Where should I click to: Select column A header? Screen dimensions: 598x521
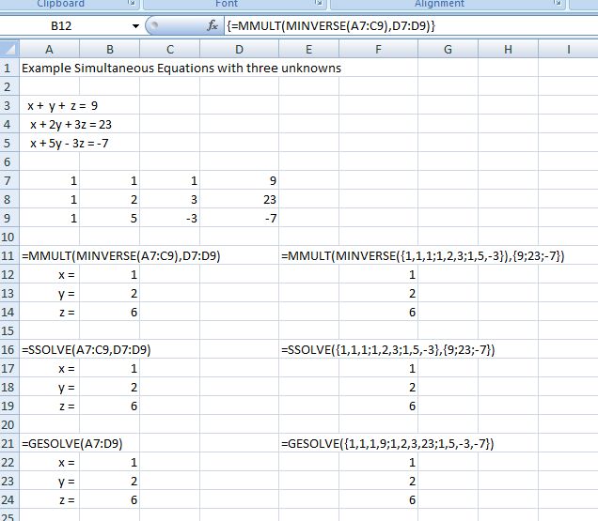click(x=49, y=50)
